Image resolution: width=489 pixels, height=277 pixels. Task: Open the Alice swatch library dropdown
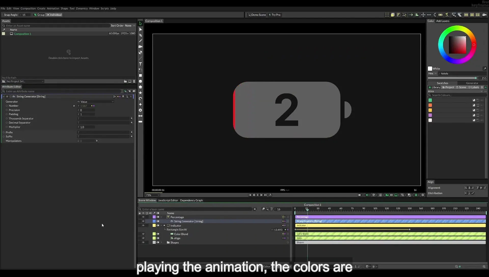point(455,91)
